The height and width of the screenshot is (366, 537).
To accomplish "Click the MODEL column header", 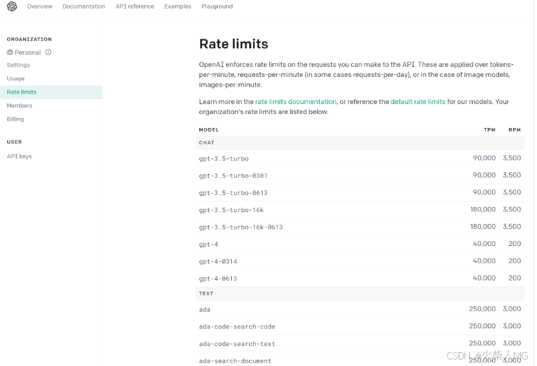I will 209,130.
